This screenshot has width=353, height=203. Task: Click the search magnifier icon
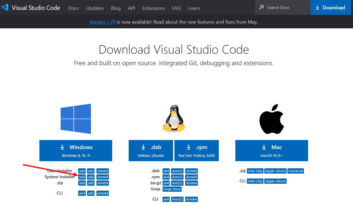click(261, 7)
